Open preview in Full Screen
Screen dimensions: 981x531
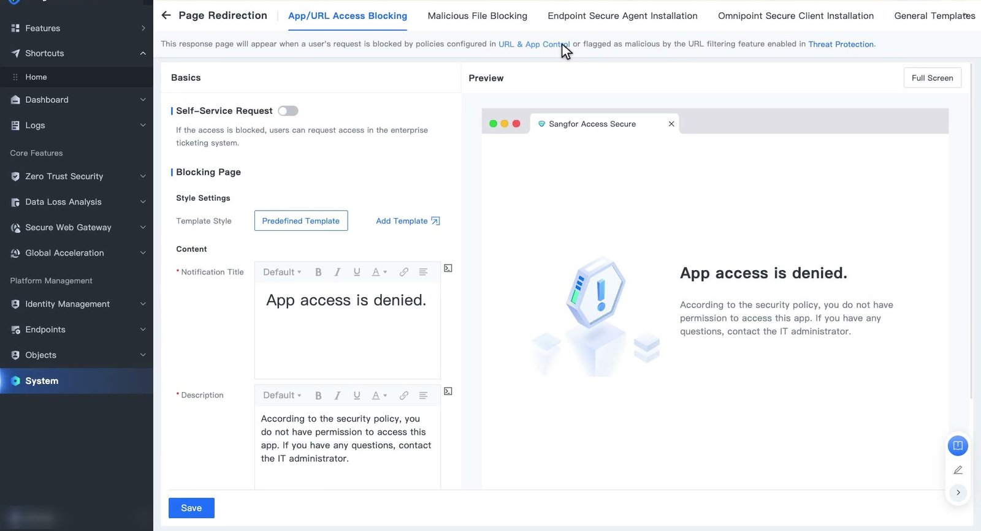point(932,78)
